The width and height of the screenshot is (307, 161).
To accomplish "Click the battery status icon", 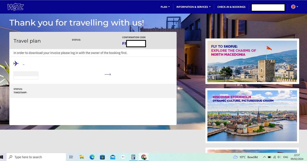I will click(x=269, y=157).
